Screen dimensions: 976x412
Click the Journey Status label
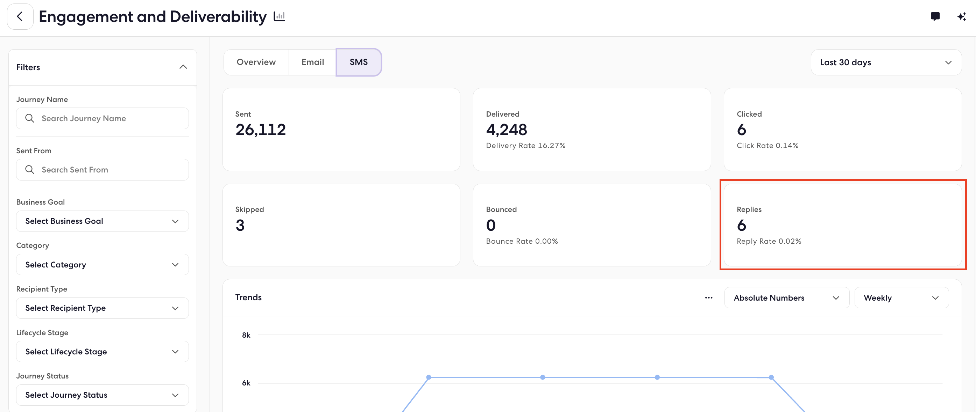(x=42, y=376)
